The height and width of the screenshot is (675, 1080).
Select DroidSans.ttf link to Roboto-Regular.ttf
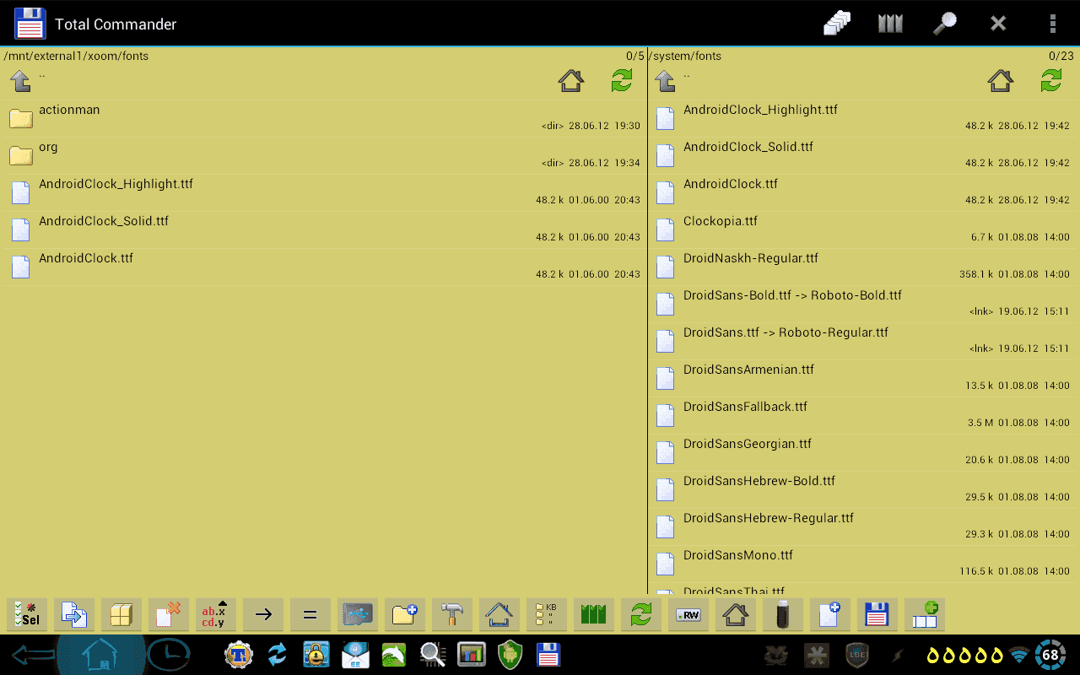[x=864, y=341]
